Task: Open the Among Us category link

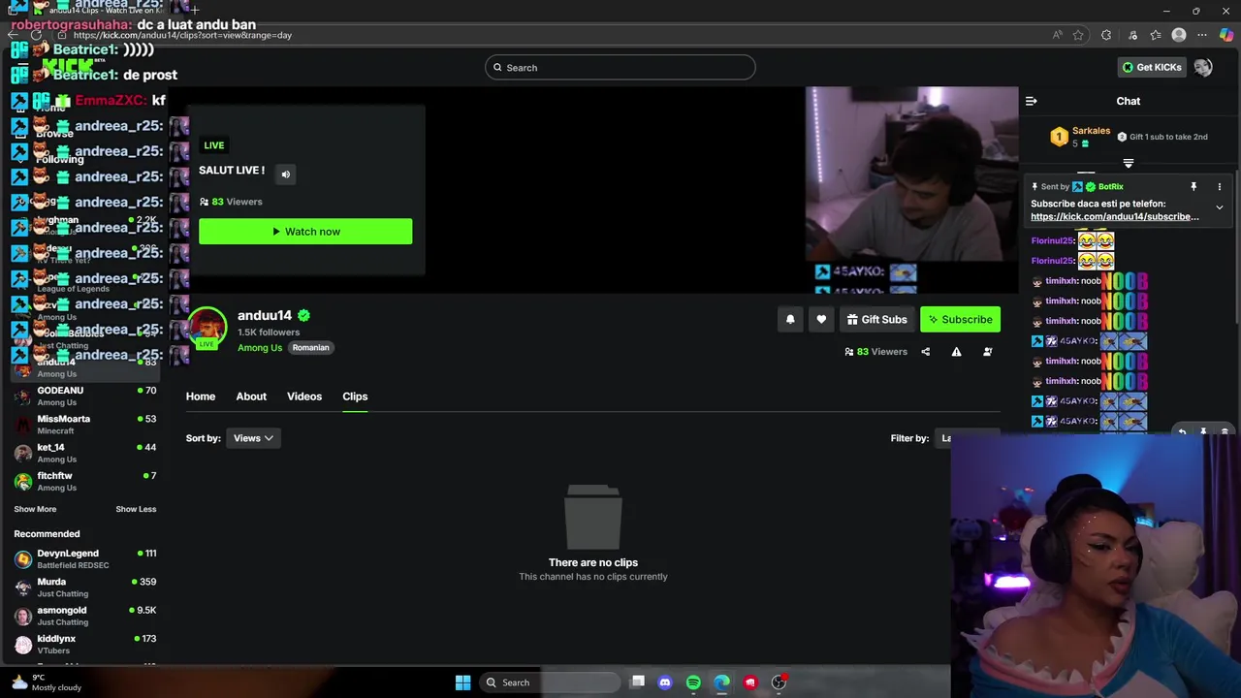Action: [260, 348]
